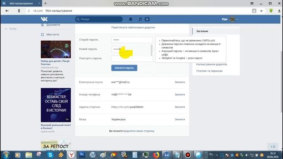Open Bandicam record icon in taskbar
The image size is (283, 159).
pos(187,155)
